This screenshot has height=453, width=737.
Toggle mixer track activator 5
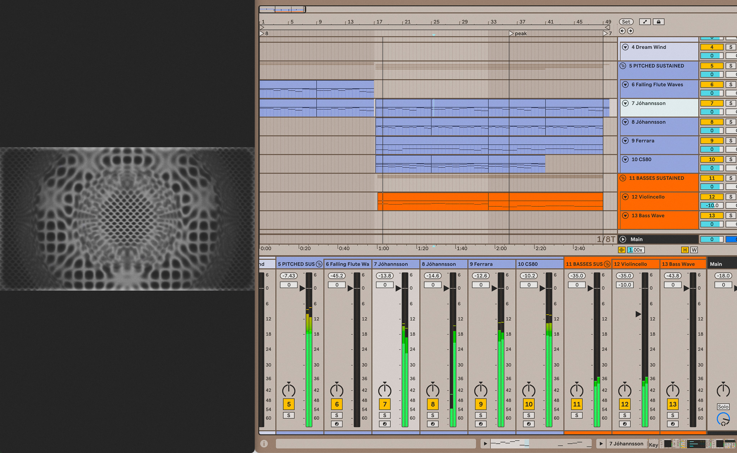(289, 404)
